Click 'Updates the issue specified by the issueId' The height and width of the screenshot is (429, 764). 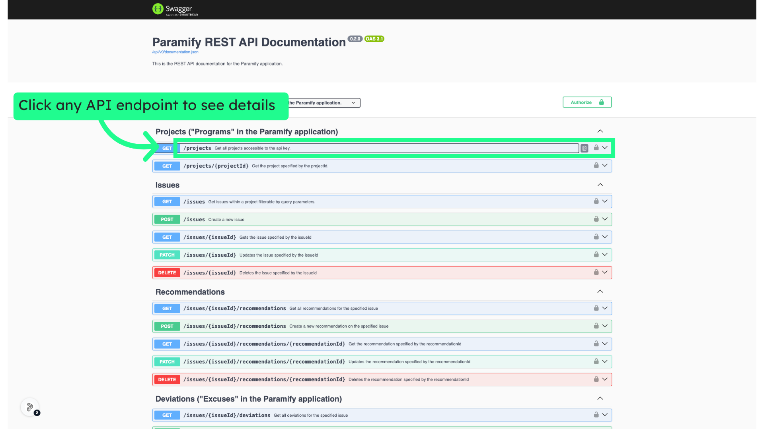(279, 255)
